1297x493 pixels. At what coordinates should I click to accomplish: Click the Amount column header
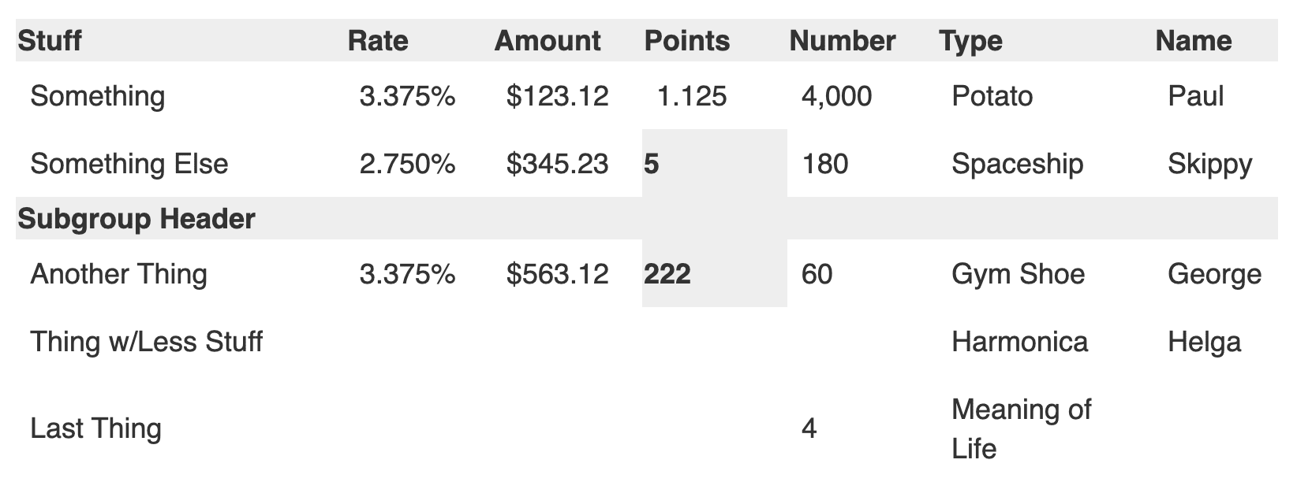[x=548, y=41]
